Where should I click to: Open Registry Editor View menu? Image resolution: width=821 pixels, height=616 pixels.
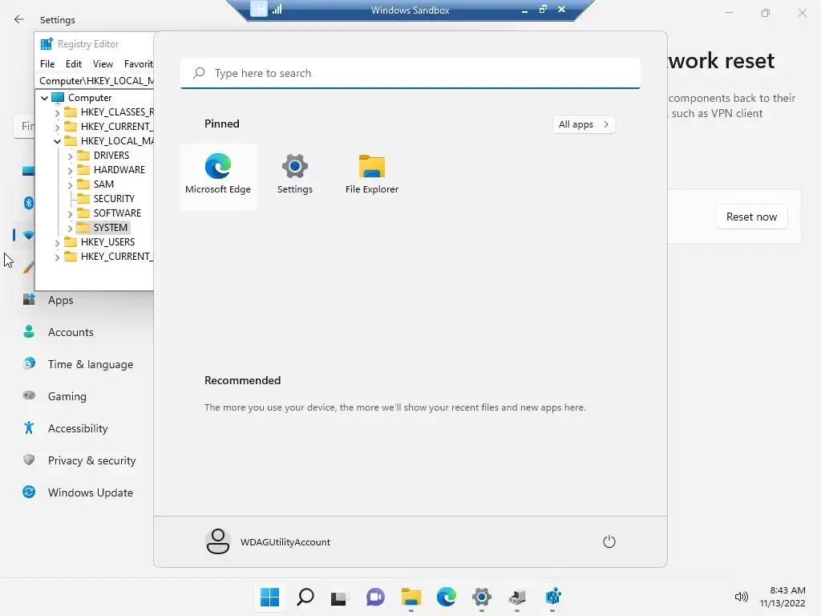[103, 64]
